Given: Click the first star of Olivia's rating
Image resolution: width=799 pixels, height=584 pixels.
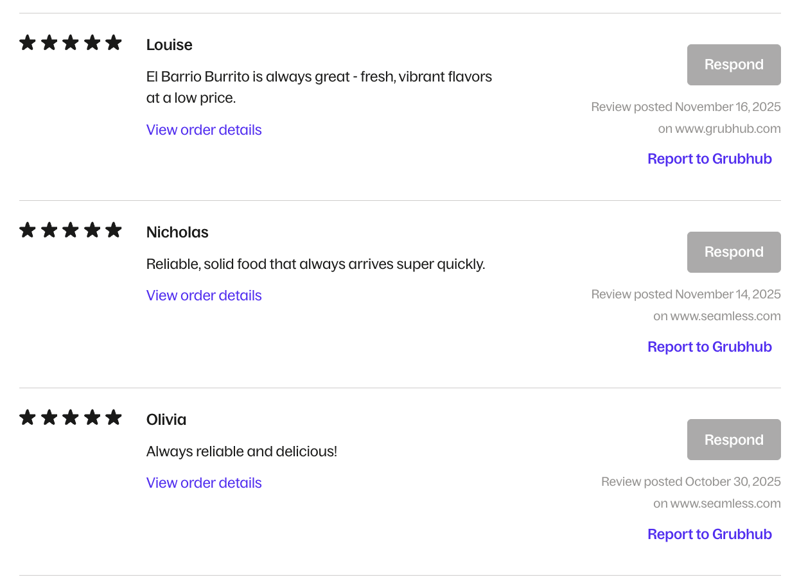Looking at the screenshot, I should pos(28,418).
